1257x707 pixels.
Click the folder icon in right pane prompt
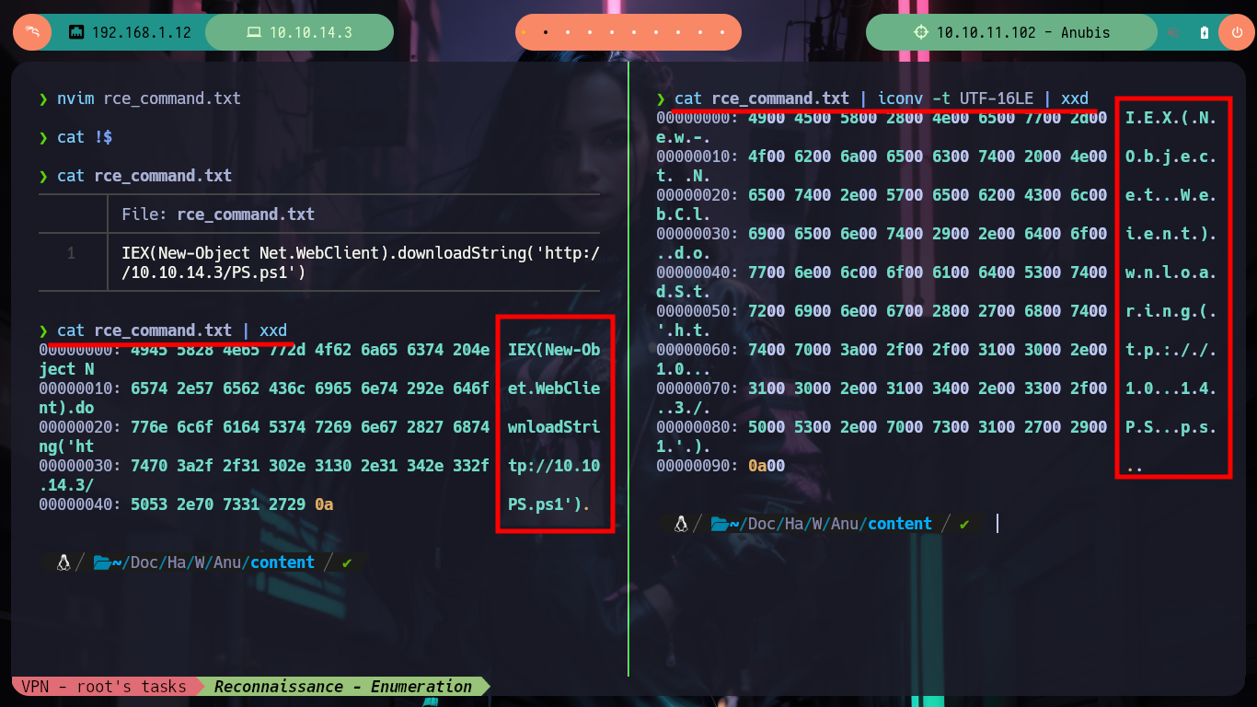click(x=720, y=524)
